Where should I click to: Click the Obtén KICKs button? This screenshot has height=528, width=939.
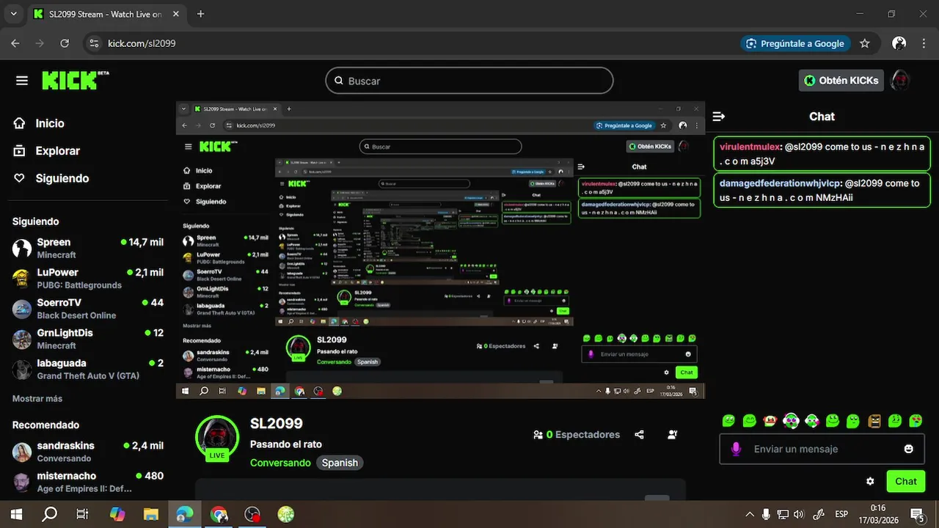click(x=841, y=81)
